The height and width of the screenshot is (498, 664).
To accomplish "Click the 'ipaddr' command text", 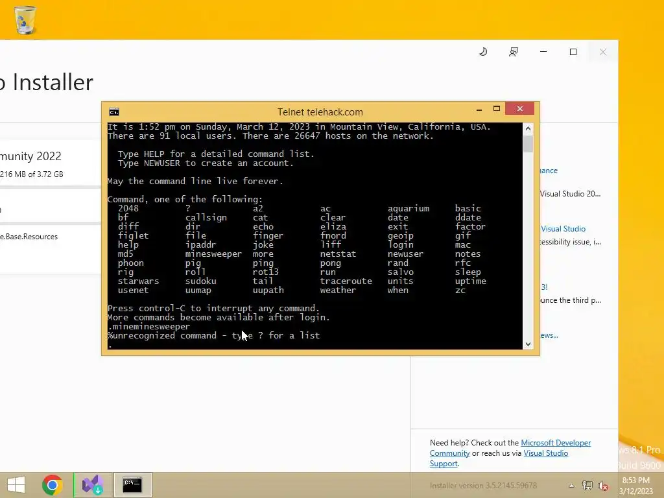I will pyautogui.click(x=201, y=244).
